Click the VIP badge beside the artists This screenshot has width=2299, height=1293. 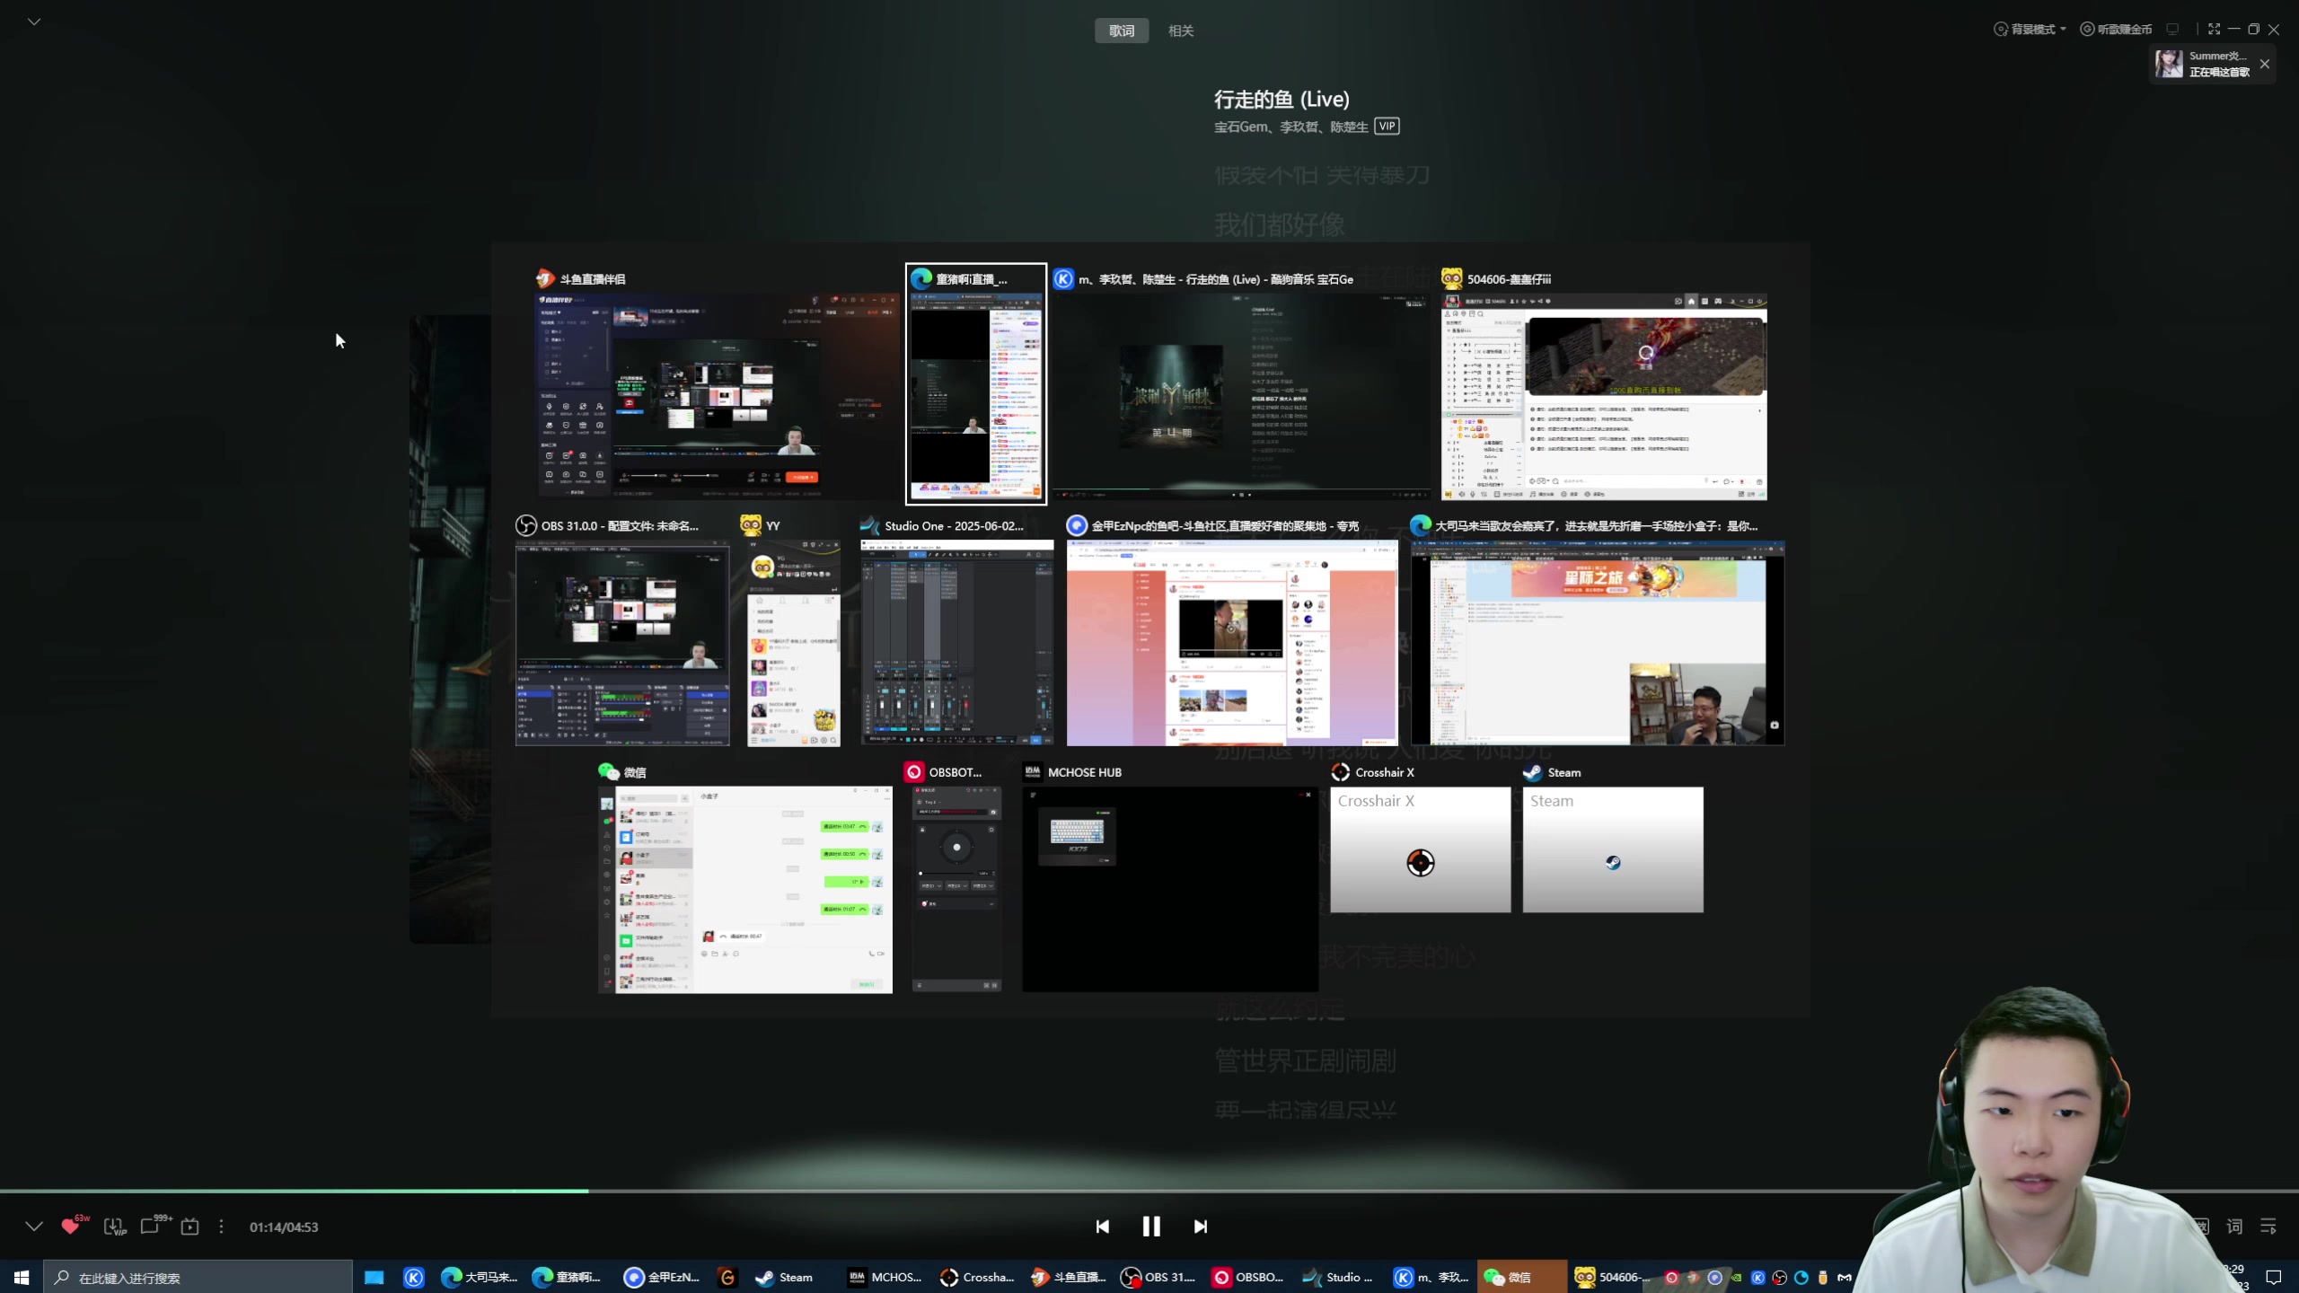pos(1387,127)
